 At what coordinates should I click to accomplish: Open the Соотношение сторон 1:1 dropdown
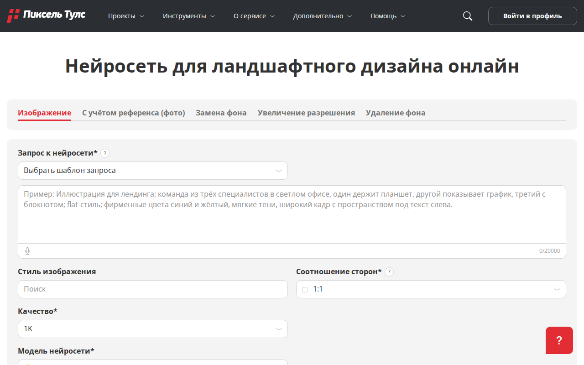coord(431,289)
